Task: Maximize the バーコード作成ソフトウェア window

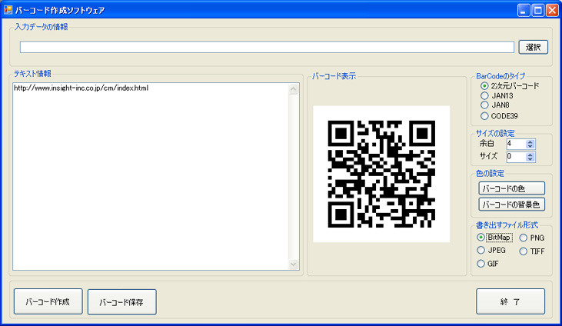Action: (x=538, y=10)
